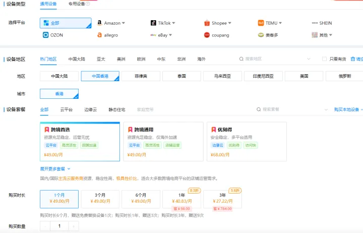Open the 其他 dropdown arrow

coord(331,35)
